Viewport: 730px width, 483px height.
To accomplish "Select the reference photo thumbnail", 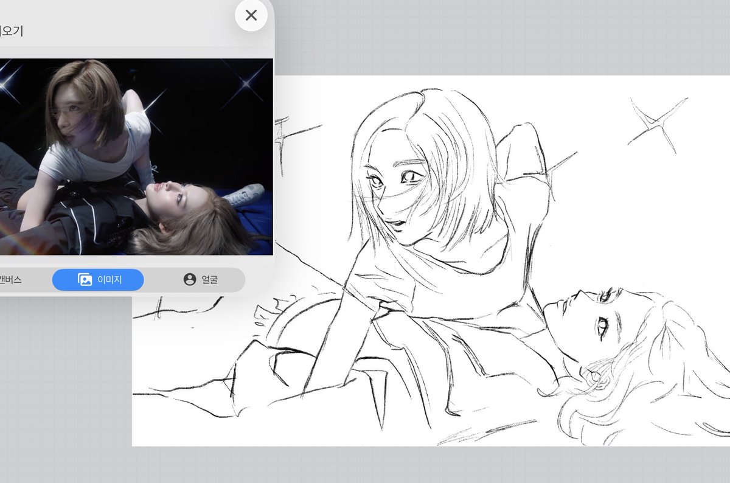I will (136, 156).
